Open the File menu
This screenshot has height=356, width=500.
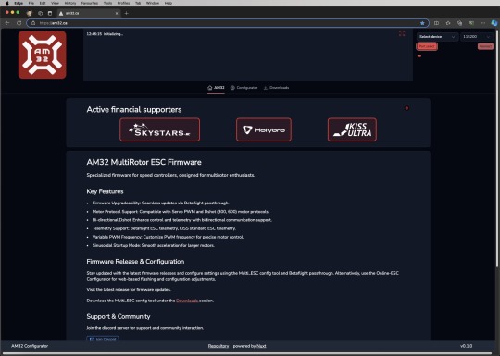coord(31,3)
